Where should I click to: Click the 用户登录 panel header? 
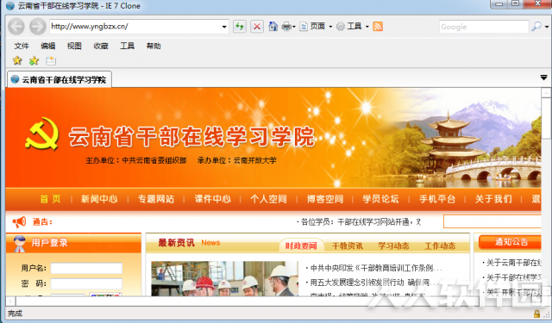point(73,243)
